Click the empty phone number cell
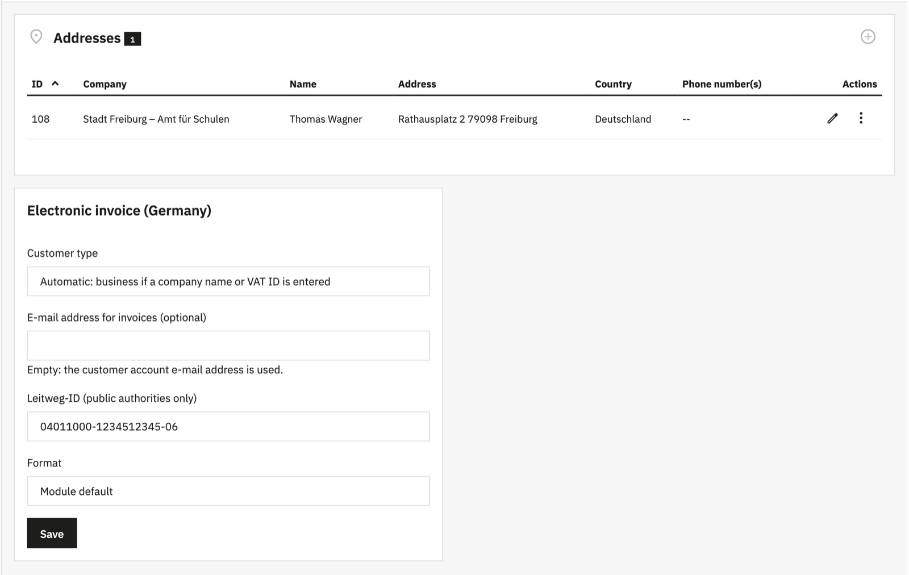This screenshot has width=909, height=575. pyautogui.click(x=686, y=119)
